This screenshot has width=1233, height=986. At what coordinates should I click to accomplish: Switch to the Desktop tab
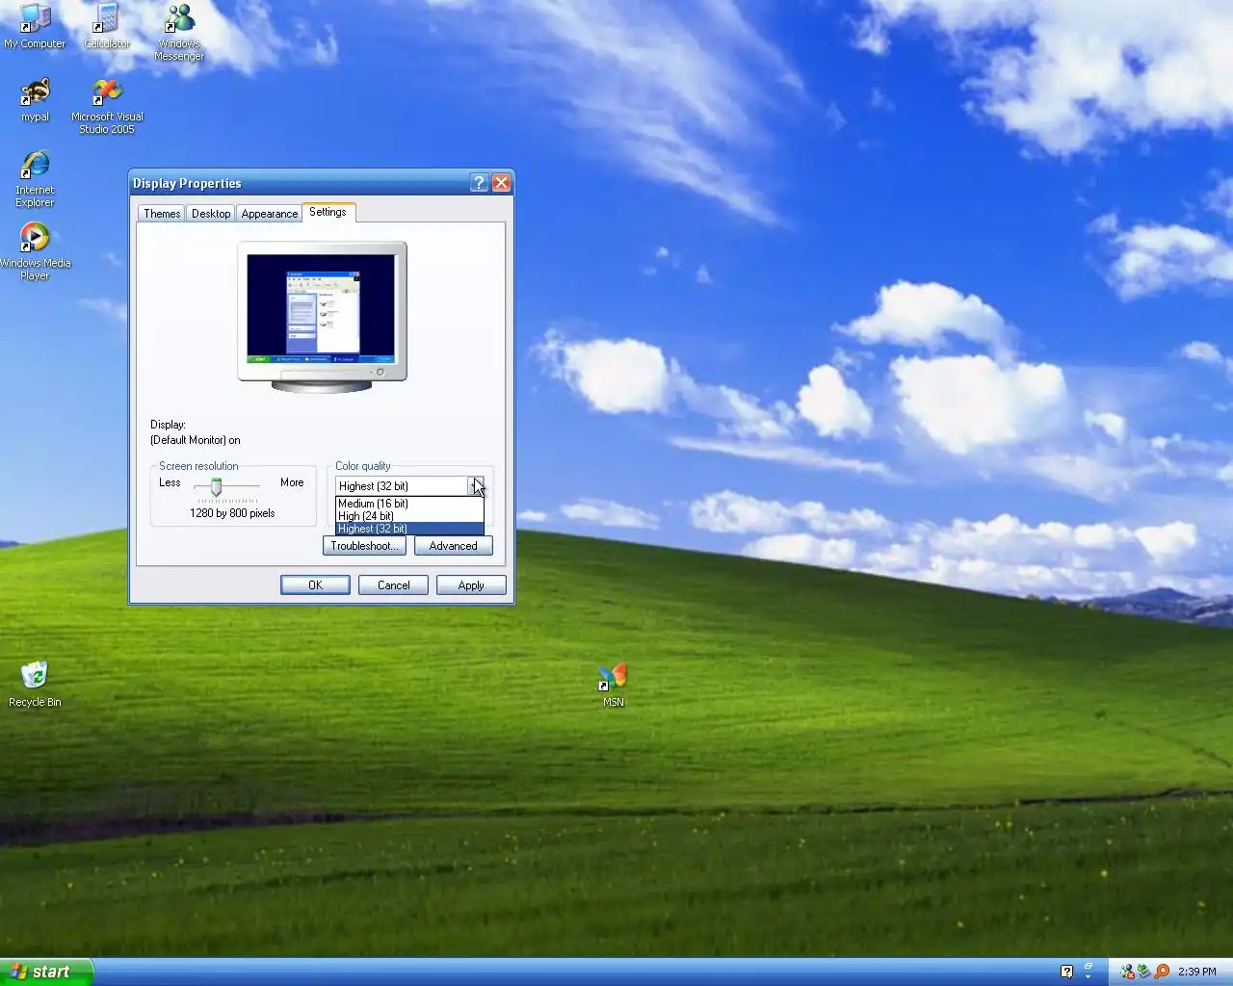click(211, 214)
